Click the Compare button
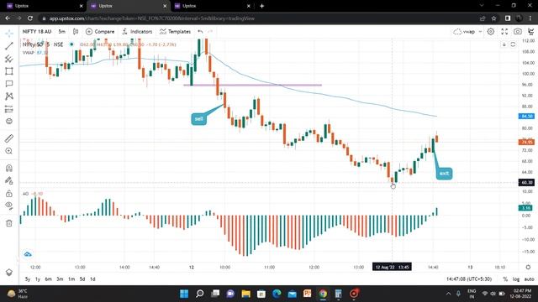538x302 pixels. (x=100, y=32)
